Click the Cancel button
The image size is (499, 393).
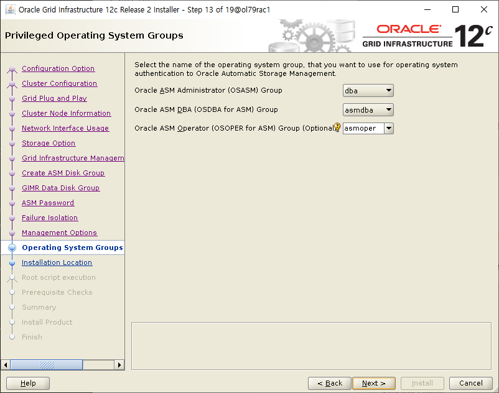coord(470,383)
